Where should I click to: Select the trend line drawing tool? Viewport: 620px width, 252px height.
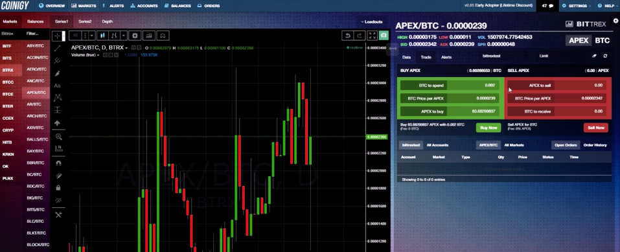(57, 49)
